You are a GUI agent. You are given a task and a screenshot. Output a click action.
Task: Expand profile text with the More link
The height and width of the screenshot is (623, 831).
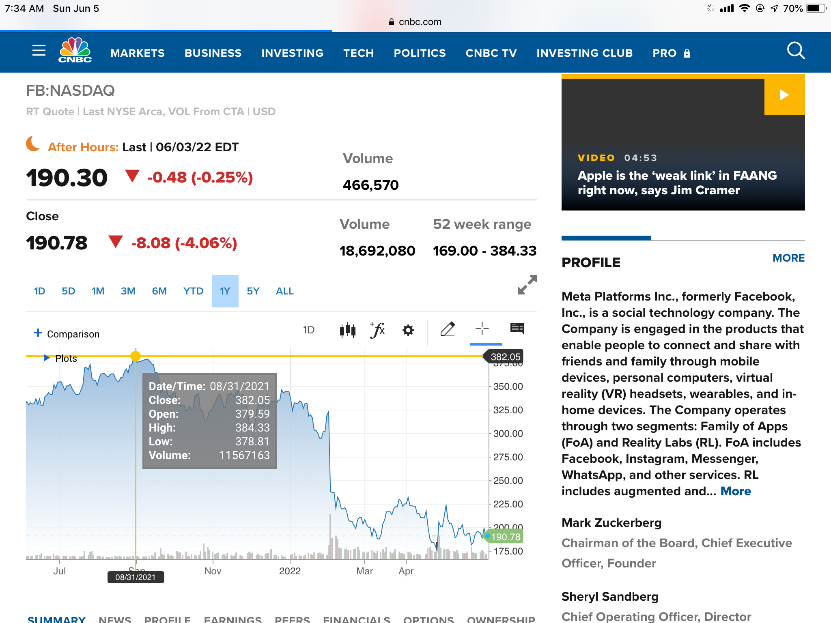click(736, 491)
